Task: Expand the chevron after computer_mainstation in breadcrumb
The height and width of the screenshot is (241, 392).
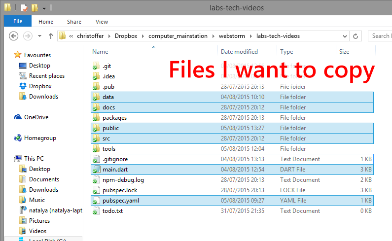Action: (x=213, y=36)
